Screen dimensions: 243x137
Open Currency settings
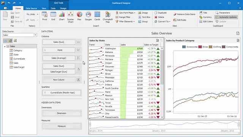point(205,17)
